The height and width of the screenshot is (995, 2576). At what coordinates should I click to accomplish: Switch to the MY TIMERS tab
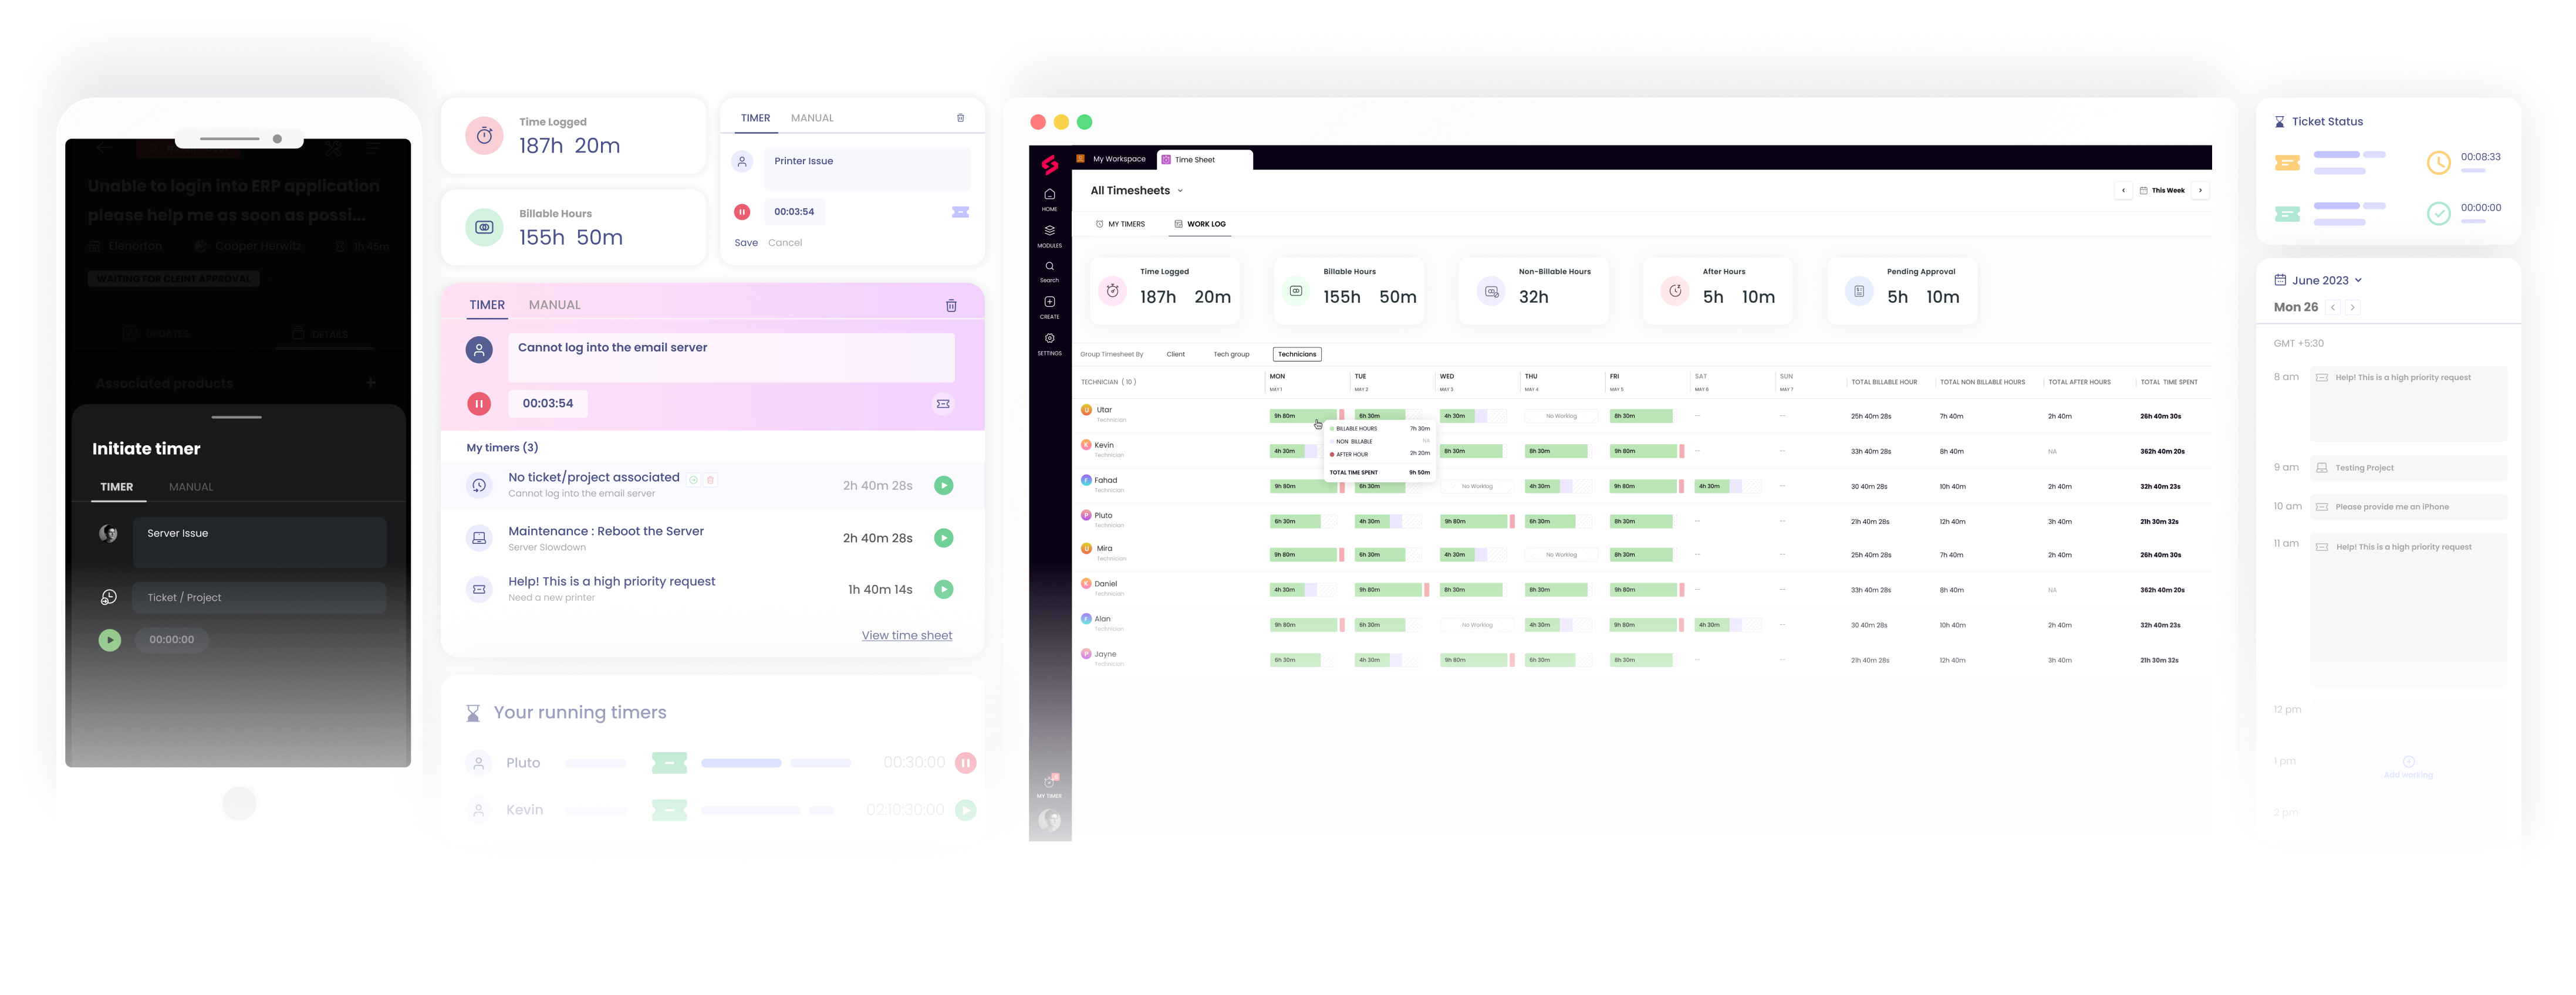pos(1120,224)
